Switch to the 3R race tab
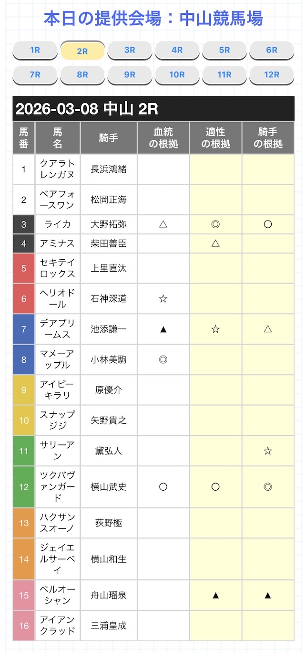Viewport: 305px width, 653px height. [x=130, y=50]
